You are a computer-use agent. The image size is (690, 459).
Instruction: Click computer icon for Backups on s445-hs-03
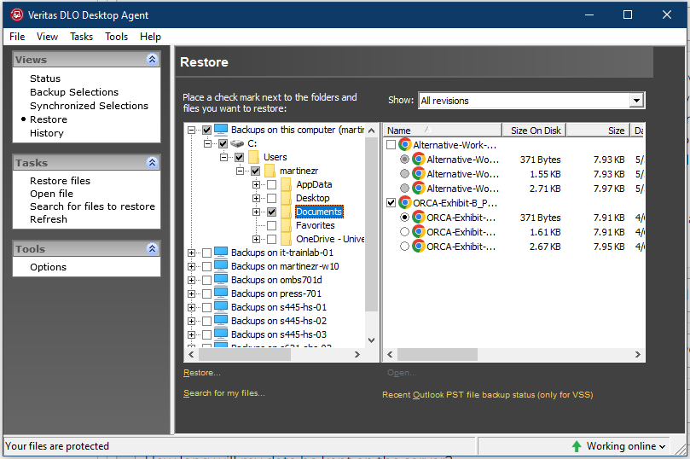point(220,334)
